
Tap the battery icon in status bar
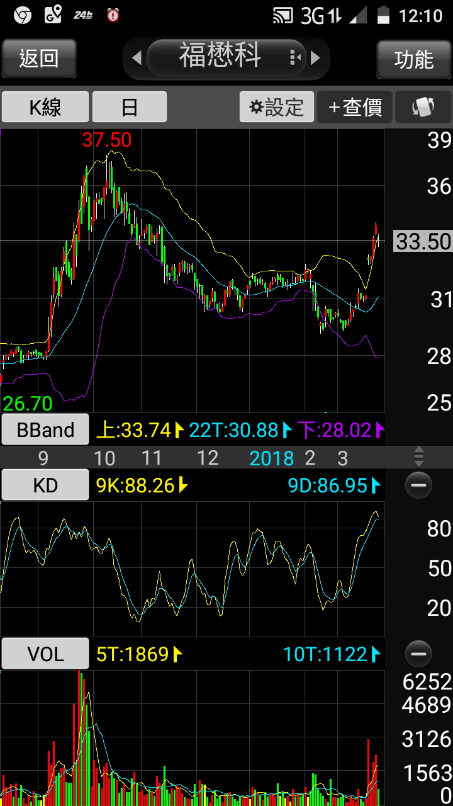tap(383, 16)
